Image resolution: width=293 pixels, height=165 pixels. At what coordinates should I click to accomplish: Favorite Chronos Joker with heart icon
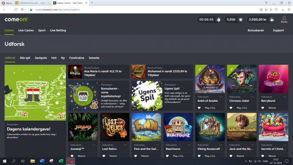(231, 108)
